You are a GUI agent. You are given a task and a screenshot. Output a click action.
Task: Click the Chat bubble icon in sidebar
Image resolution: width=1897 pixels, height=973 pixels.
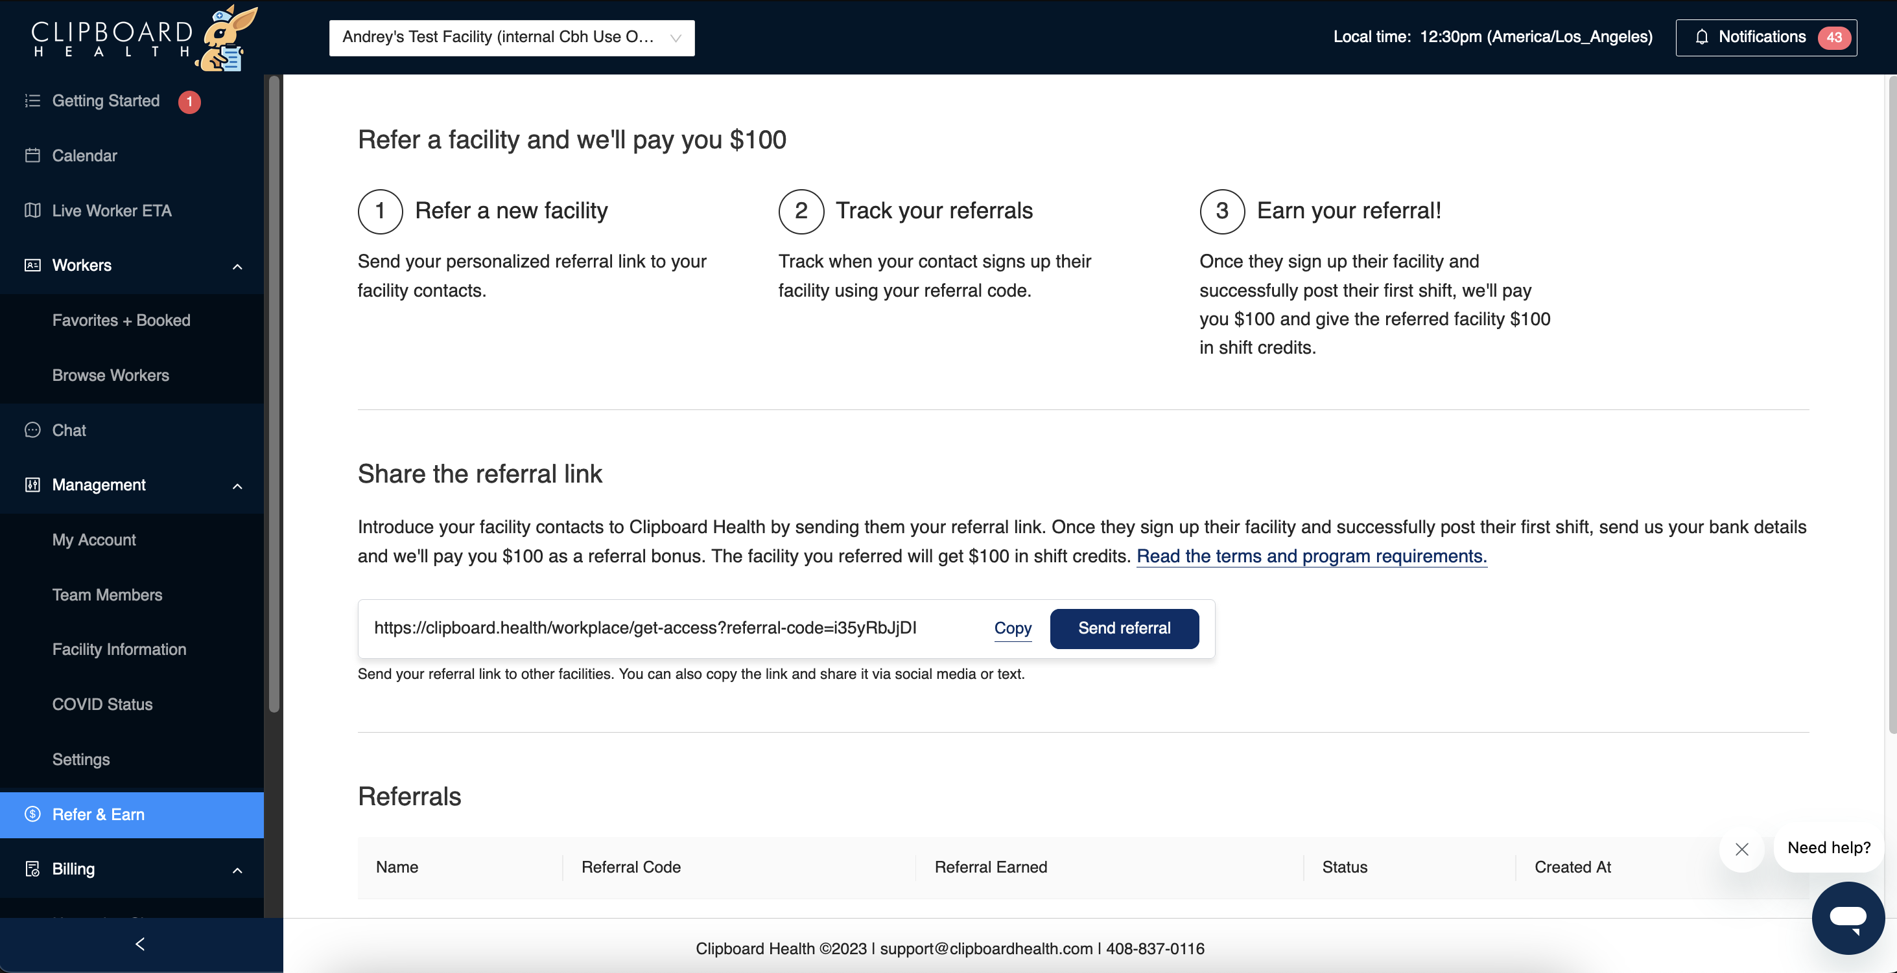pyautogui.click(x=32, y=430)
